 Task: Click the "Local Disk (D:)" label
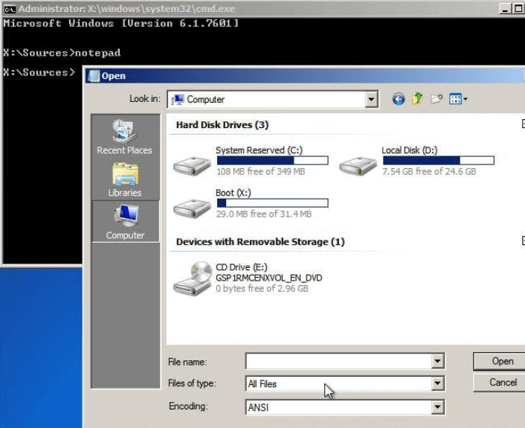[410, 150]
